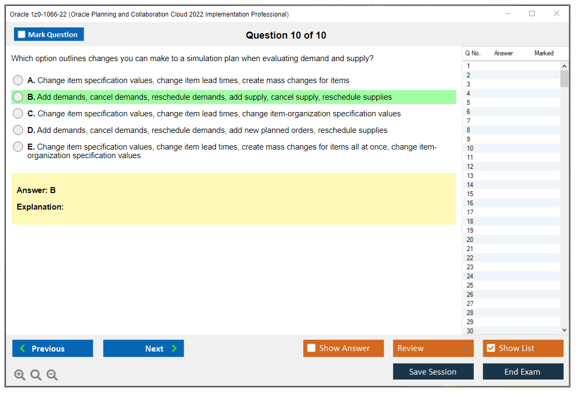The width and height of the screenshot is (577, 394).
Task: Uncheck the Show List checkbox
Action: 491,348
